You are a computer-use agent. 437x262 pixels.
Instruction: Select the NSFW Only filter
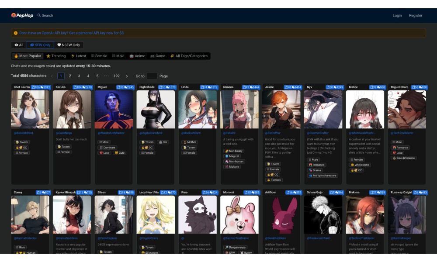click(x=69, y=45)
